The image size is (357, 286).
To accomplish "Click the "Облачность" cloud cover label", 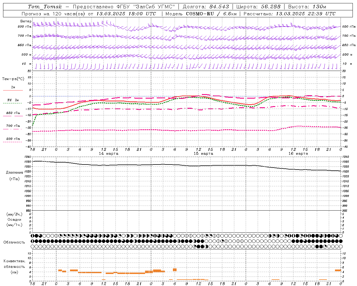I will click(x=14, y=242).
